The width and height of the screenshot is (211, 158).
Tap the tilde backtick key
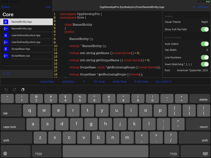pyautogui.click(x=7, y=98)
